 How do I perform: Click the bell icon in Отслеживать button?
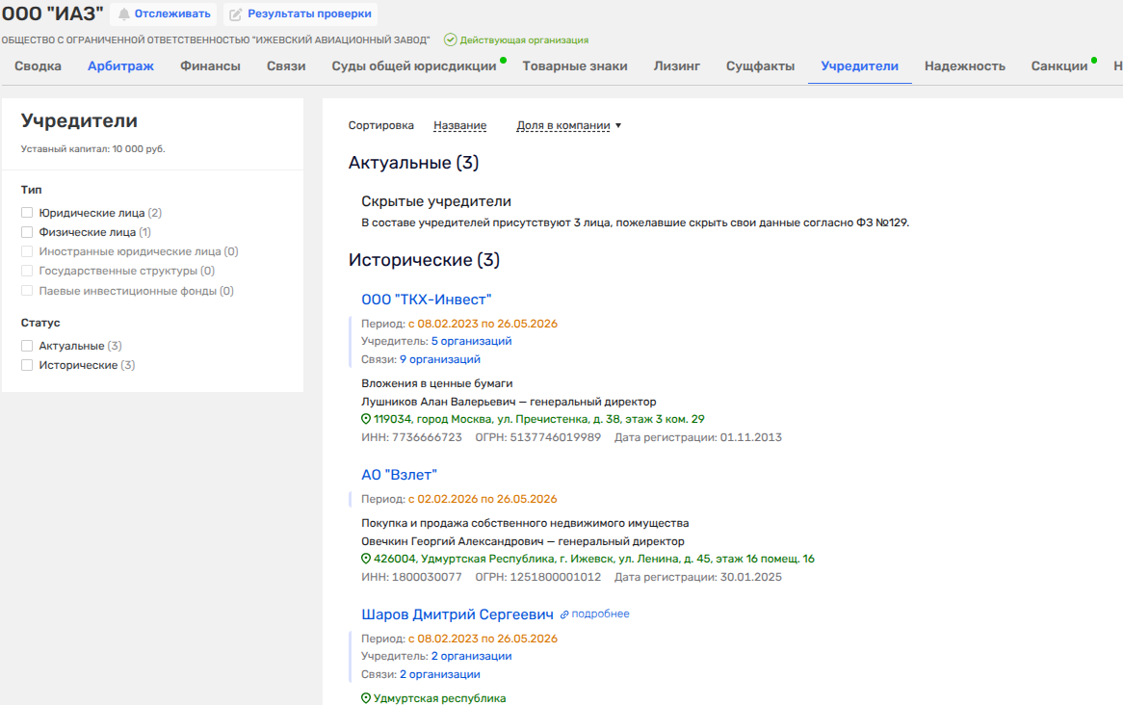124,14
